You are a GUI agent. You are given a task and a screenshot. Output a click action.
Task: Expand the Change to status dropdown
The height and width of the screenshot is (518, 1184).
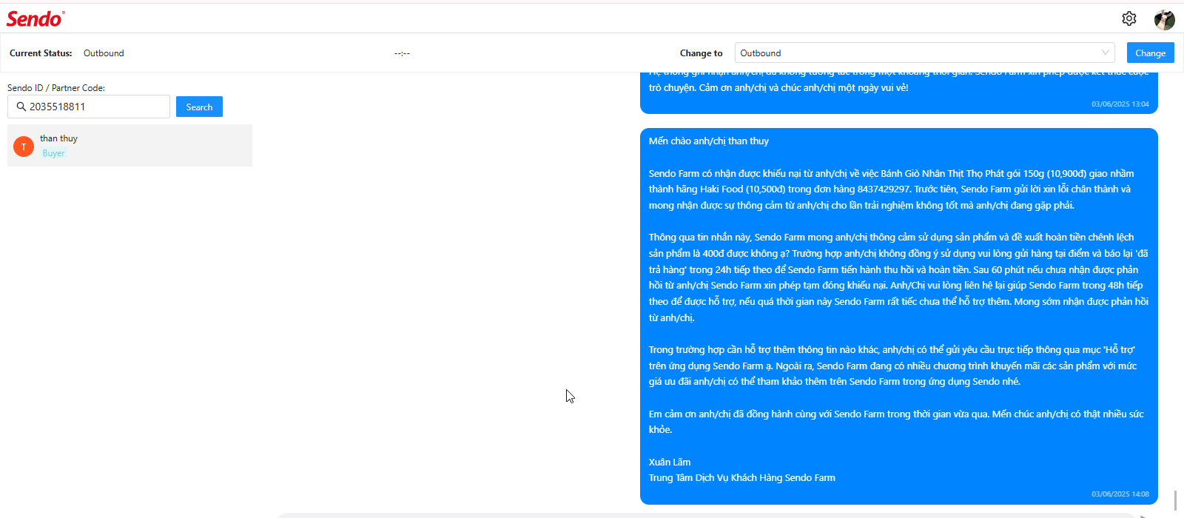tap(925, 53)
